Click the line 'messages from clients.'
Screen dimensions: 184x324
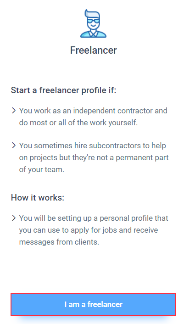[59, 242]
